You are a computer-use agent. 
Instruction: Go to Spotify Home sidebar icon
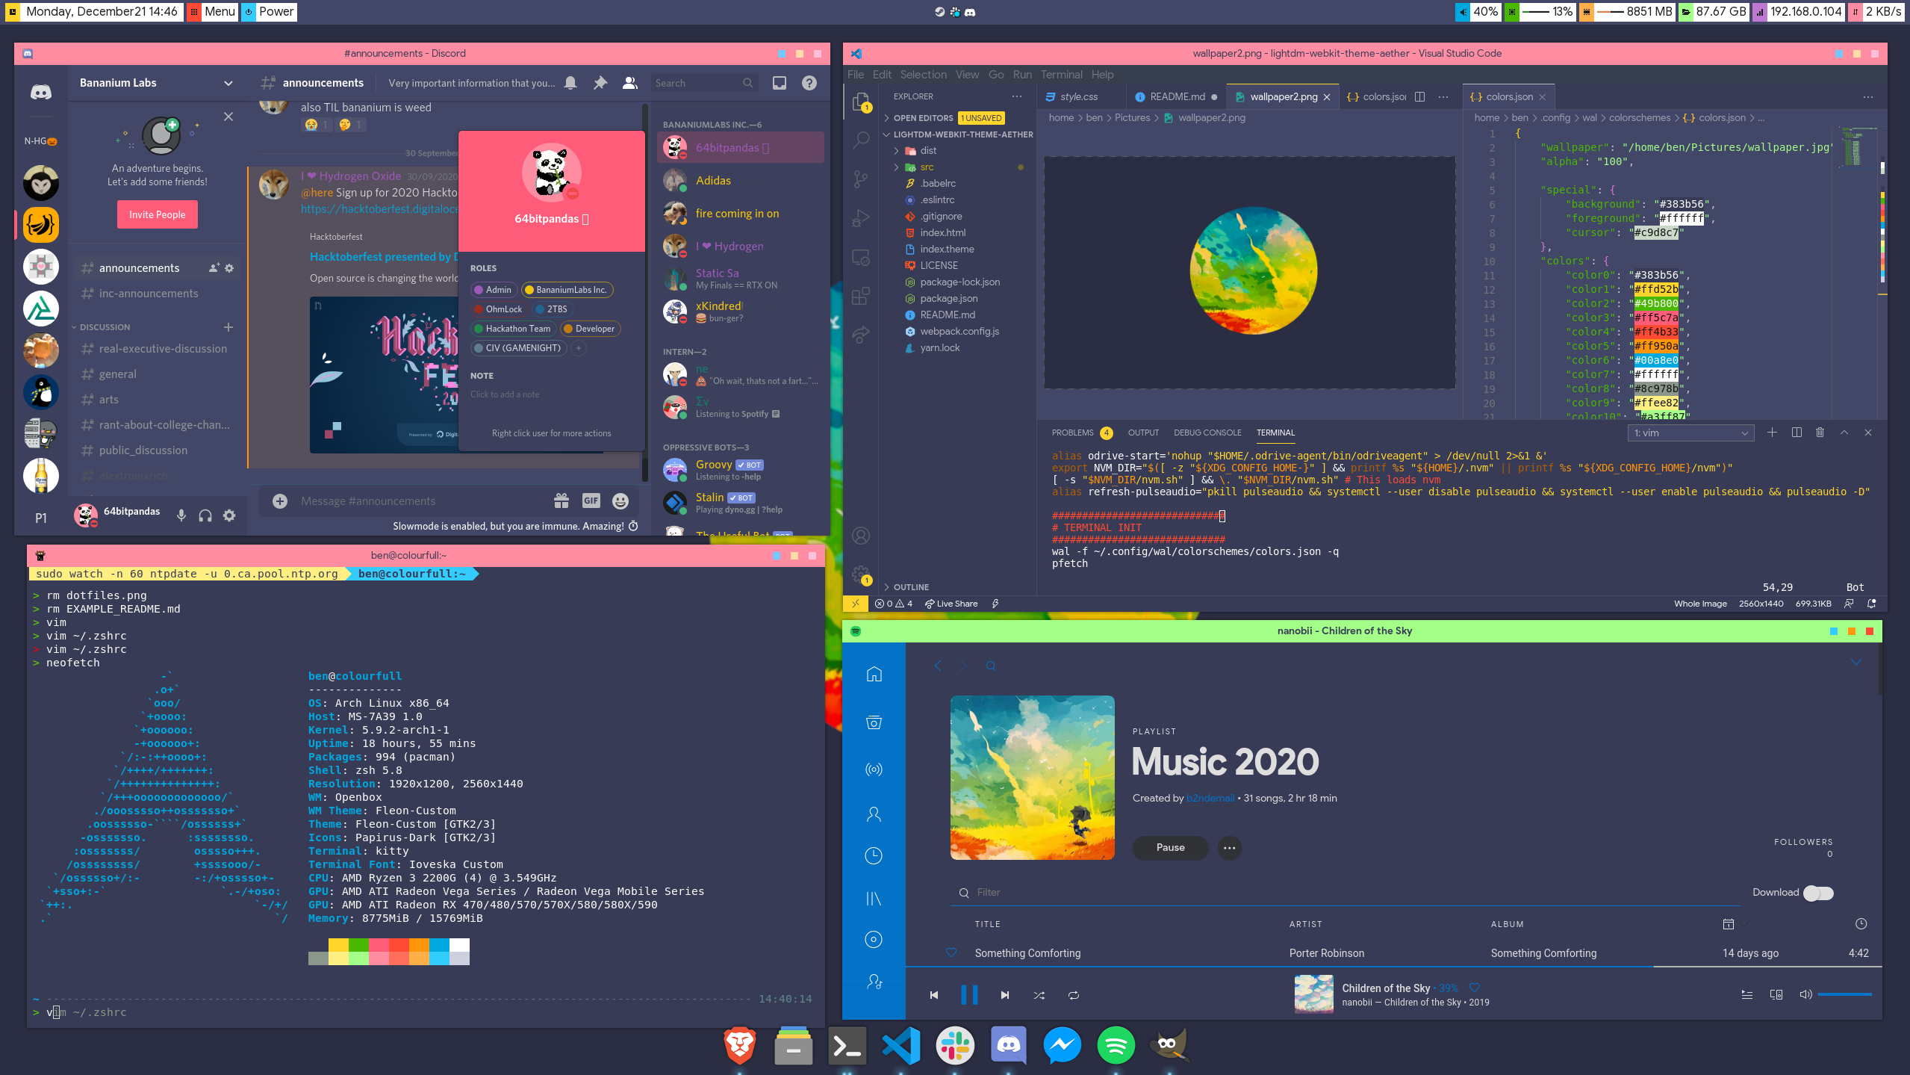click(874, 675)
